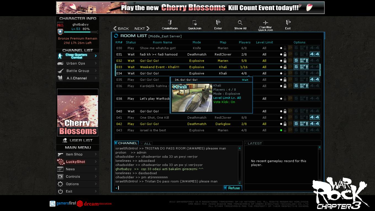Expand the main menu Exit chevron
Viewport: 375px width, 211px height.
tap(96, 191)
